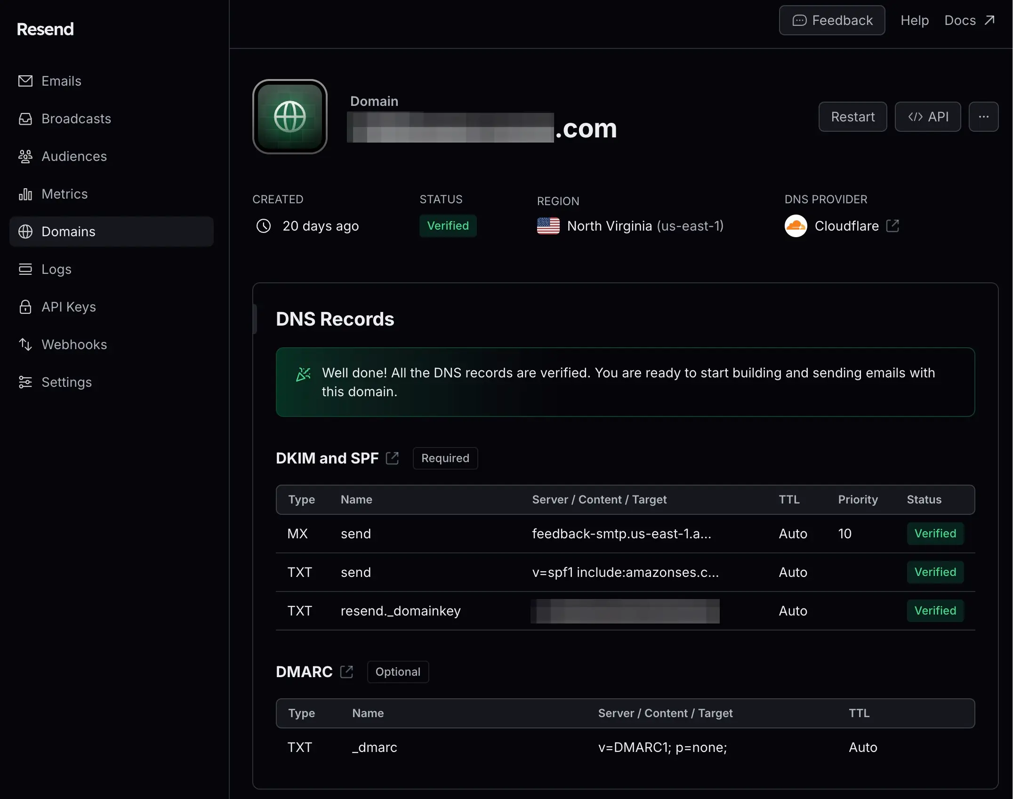Image resolution: width=1013 pixels, height=799 pixels.
Task: Click the API button
Action: 927,117
